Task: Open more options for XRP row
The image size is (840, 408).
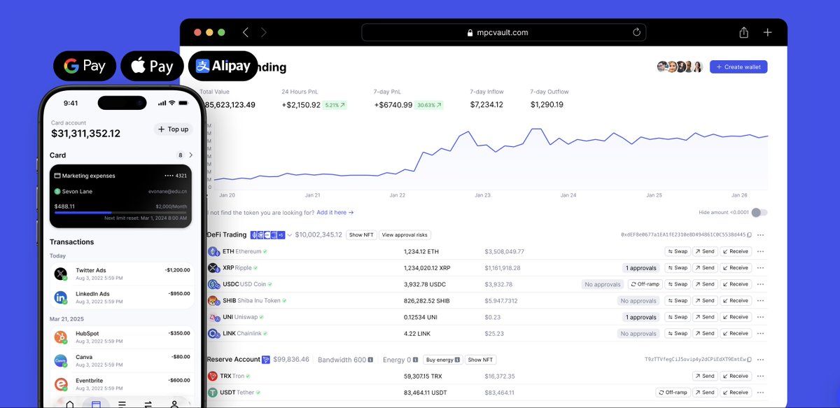Action: 760,268
